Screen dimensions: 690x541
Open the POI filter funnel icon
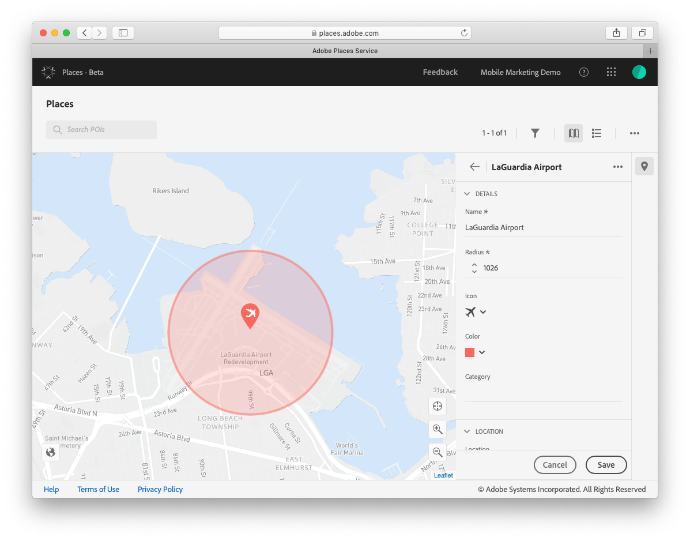(x=535, y=133)
